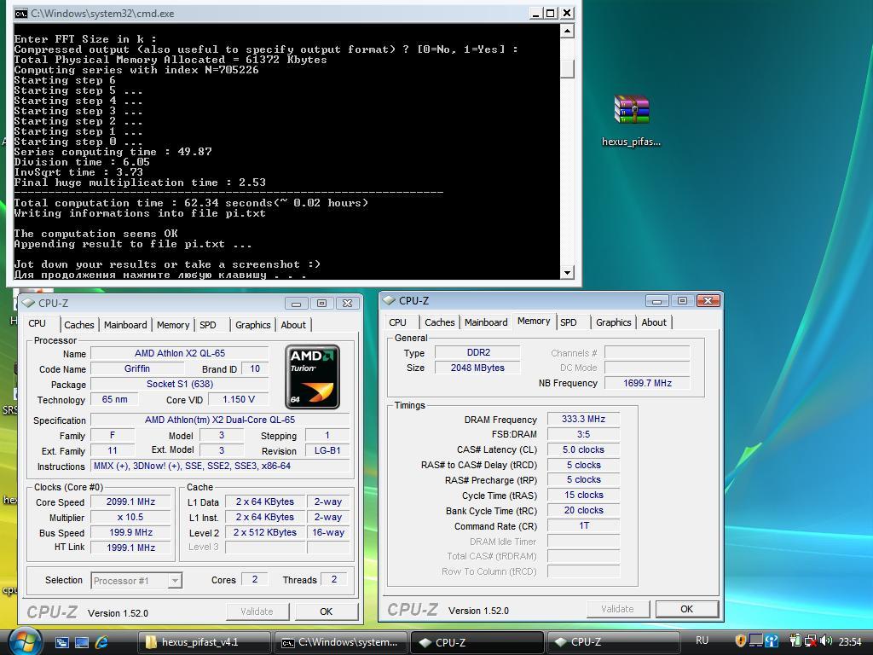Switch to cmd.exe taskbar button
This screenshot has height=655, width=873.
pos(341,642)
